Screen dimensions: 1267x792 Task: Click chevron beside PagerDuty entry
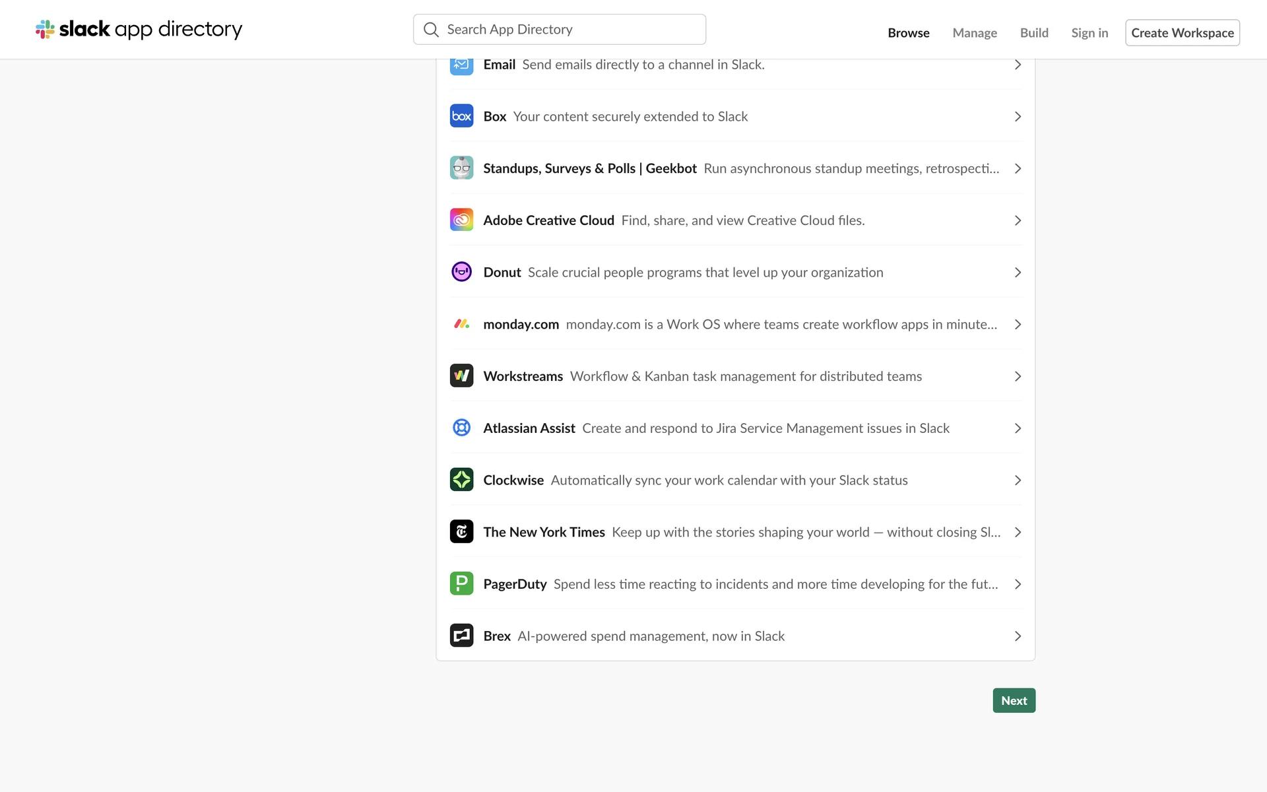point(1017,584)
